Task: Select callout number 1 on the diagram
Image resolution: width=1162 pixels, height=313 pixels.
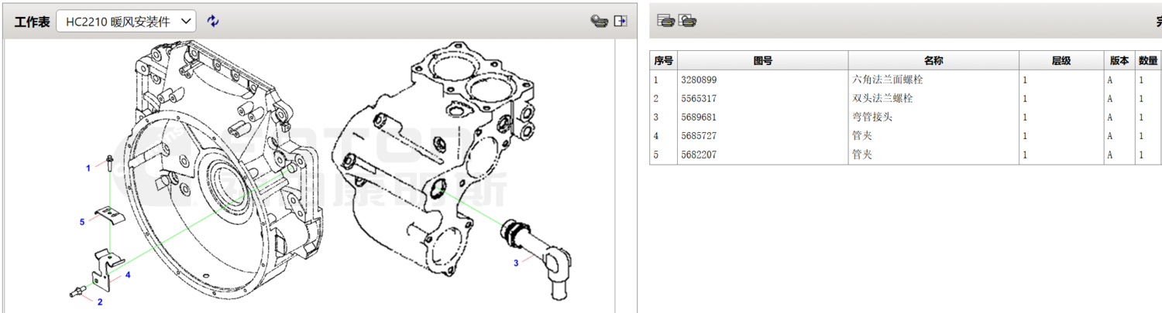Action: [88, 168]
